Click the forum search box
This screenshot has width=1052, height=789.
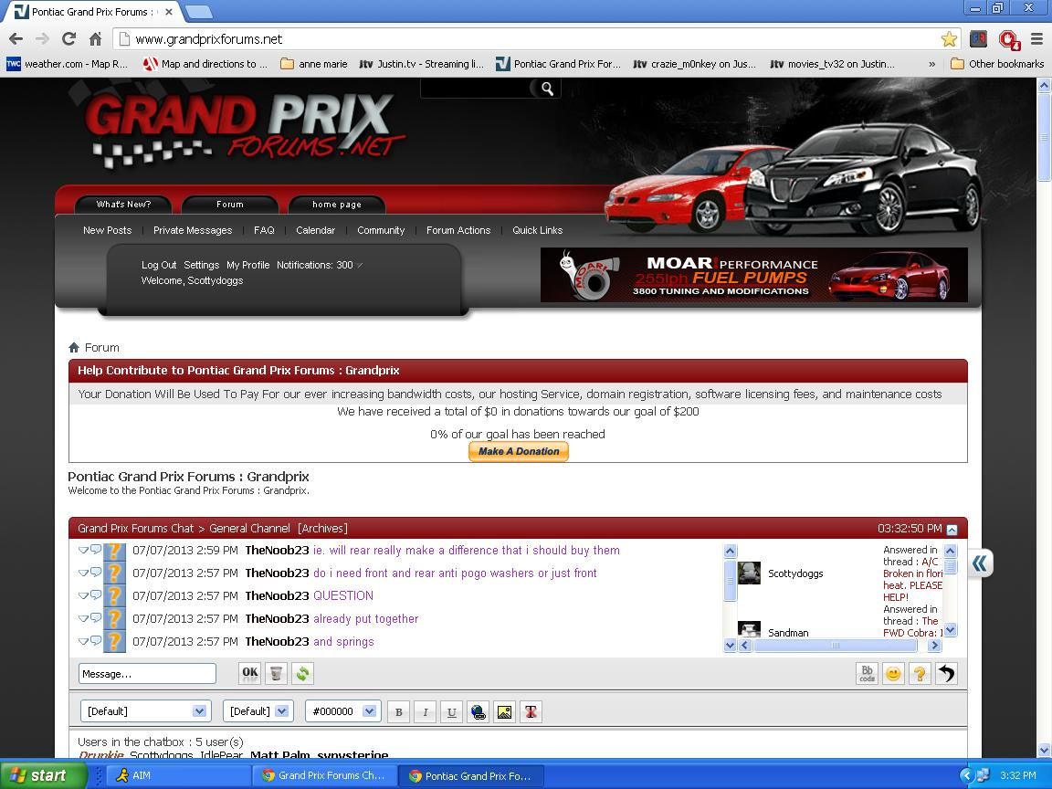click(476, 89)
